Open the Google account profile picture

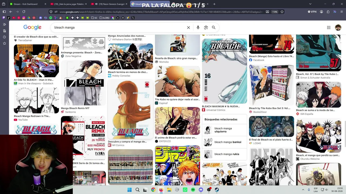tap(338, 27)
